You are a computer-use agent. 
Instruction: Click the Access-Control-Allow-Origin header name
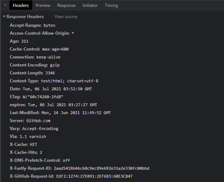pos(39,33)
